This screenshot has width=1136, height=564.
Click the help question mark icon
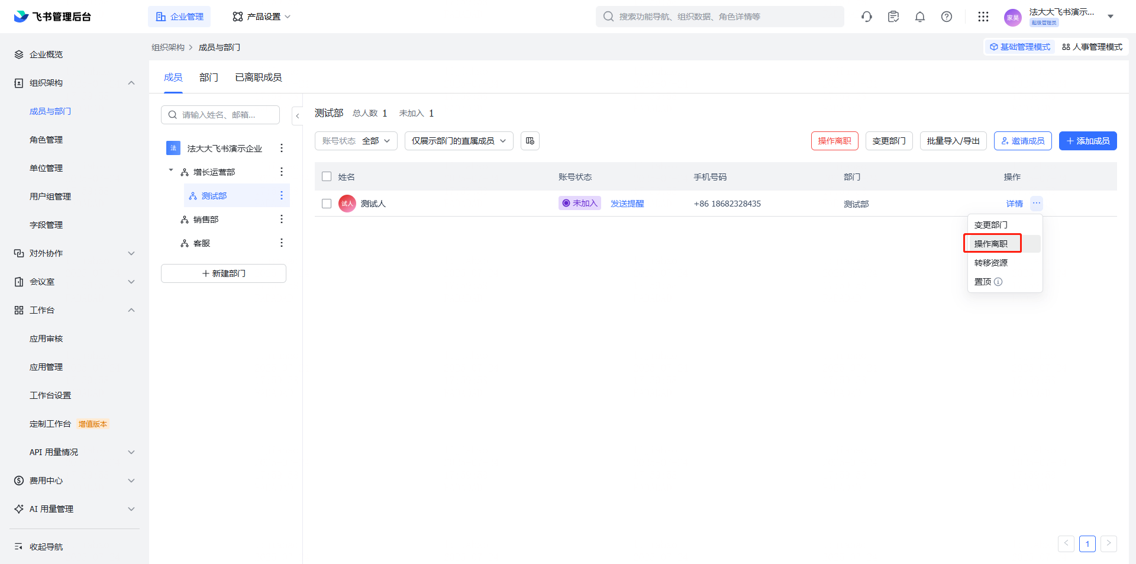click(946, 17)
